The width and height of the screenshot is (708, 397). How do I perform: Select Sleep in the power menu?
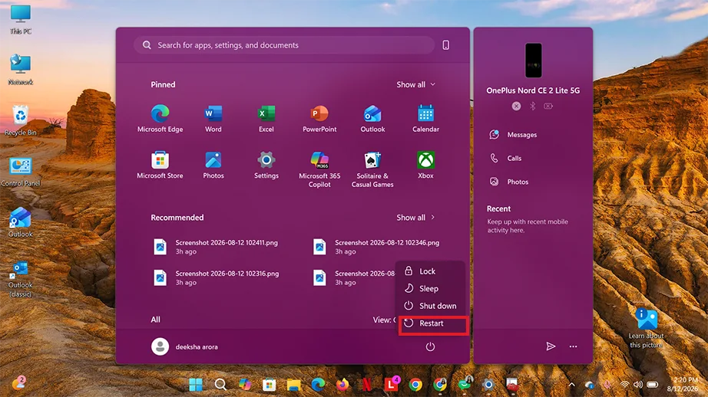pyautogui.click(x=430, y=288)
